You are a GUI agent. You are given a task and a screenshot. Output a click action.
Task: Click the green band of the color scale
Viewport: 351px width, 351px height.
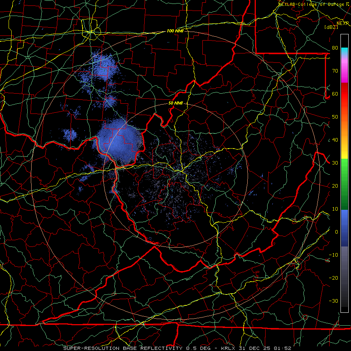[x=344, y=184]
